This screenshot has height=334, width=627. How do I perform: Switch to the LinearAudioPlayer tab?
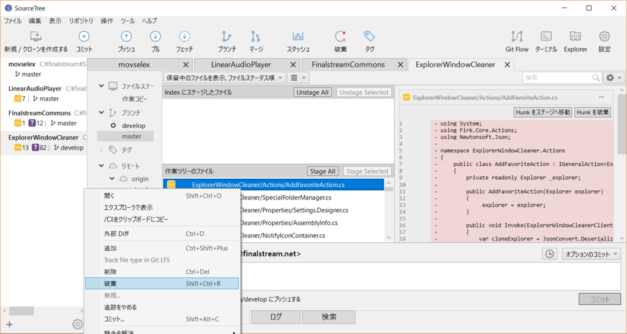(x=241, y=65)
